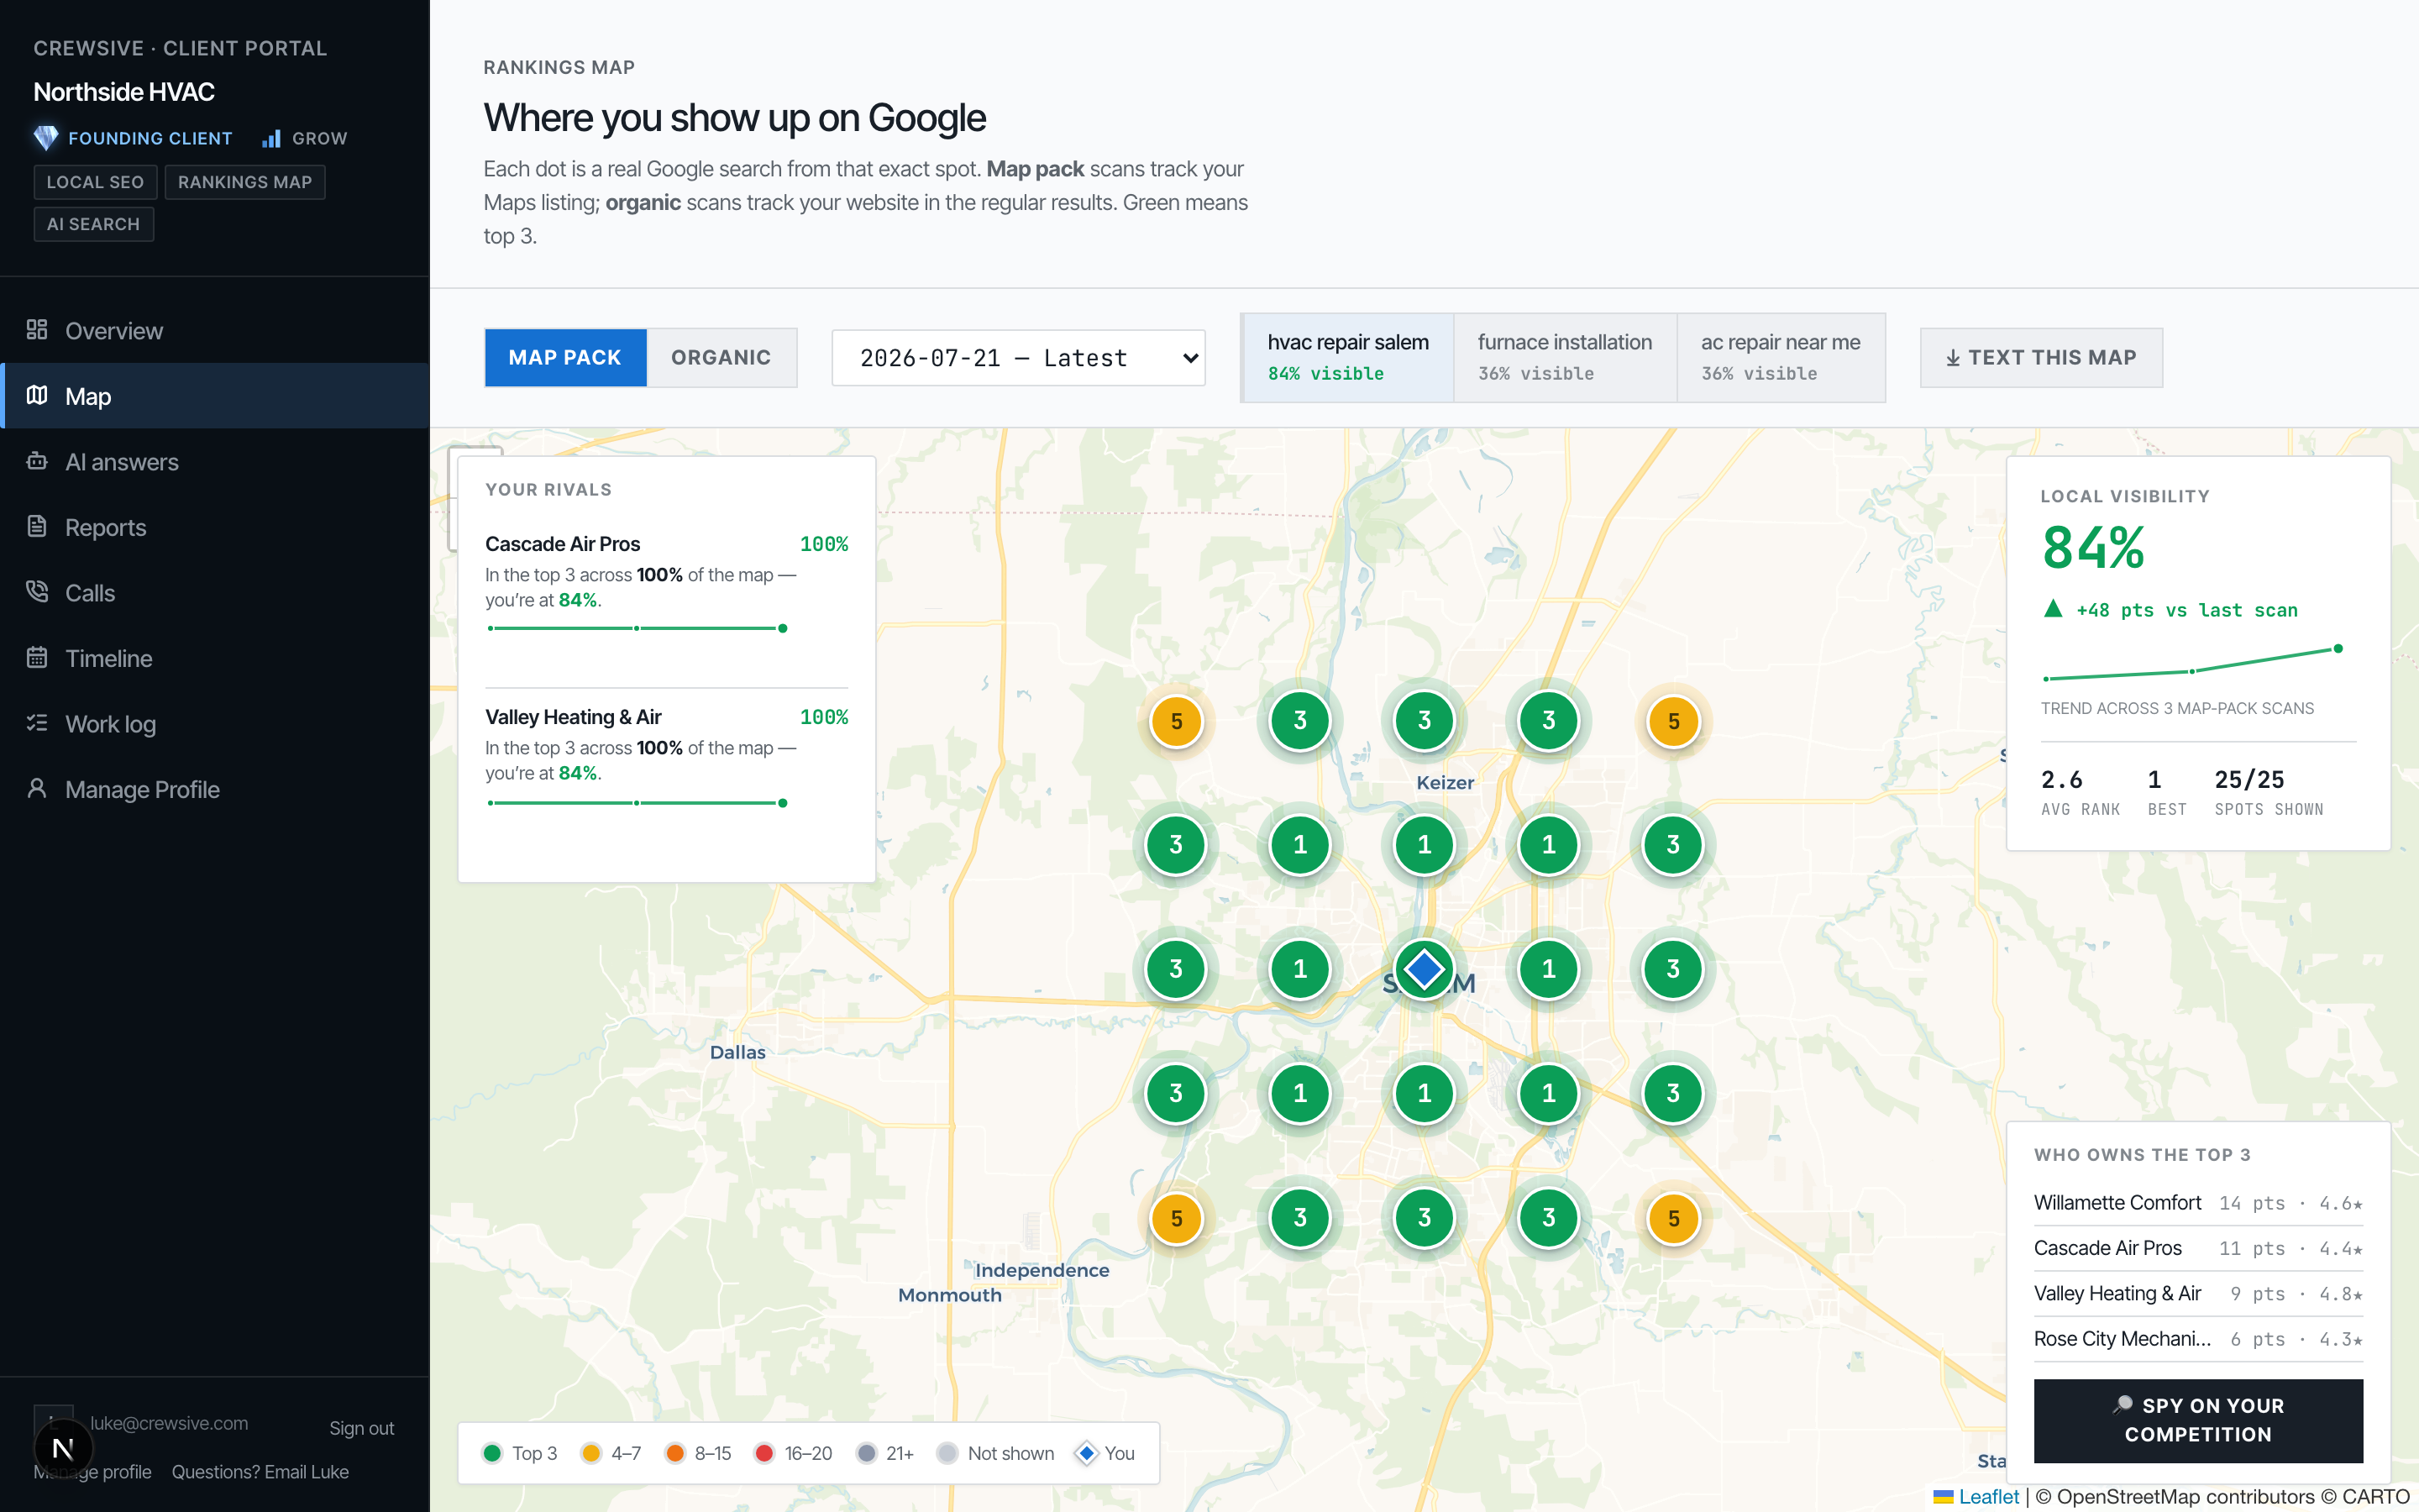The width and height of the screenshot is (2419, 1512).
Task: Click the Northside HVAC client name
Action: pyautogui.click(x=124, y=92)
